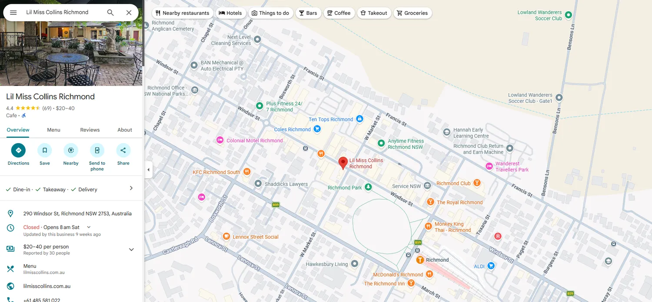This screenshot has width=652, height=302.
Task: Select the Ten Tops Richmond marker
Action: (359, 119)
